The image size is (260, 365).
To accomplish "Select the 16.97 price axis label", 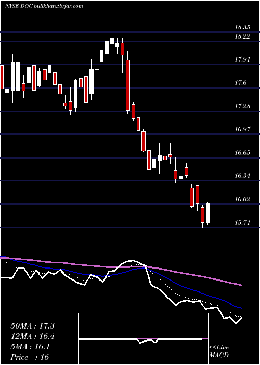I will 242,129.
